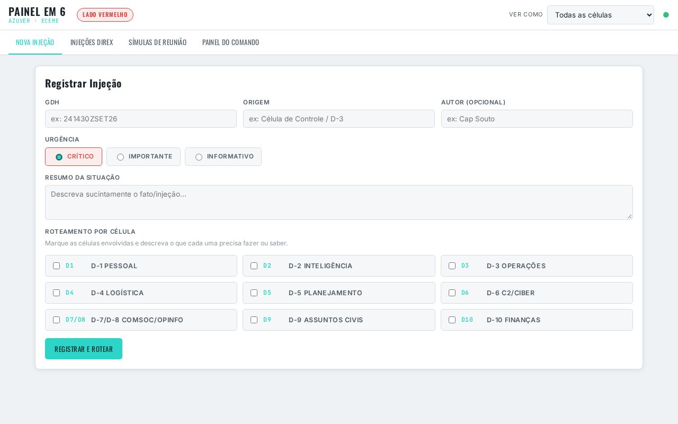Viewport: 678px width, 424px height.
Task: Click the Roteamento por Célula label
Action: point(90,232)
